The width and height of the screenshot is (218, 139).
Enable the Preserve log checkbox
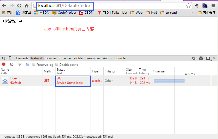[34, 64]
